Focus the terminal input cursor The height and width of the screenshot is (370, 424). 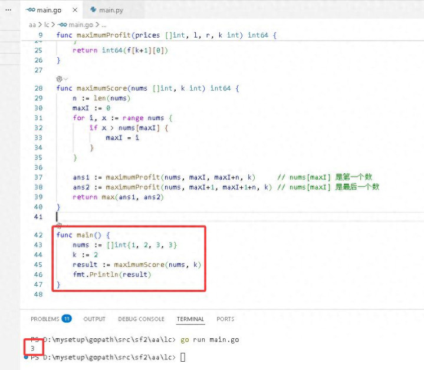(183, 357)
